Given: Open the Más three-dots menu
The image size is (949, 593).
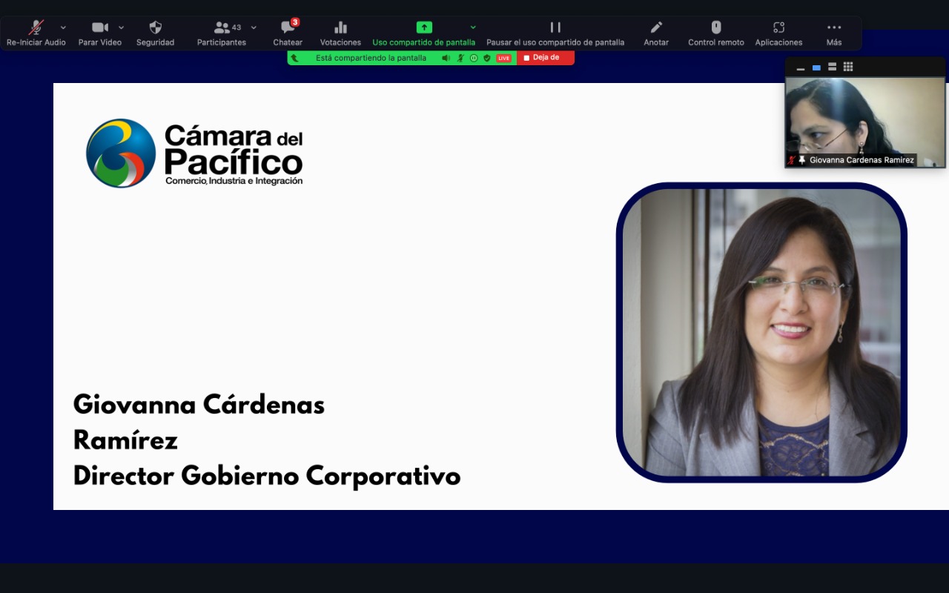Looking at the screenshot, I should pyautogui.click(x=834, y=33).
